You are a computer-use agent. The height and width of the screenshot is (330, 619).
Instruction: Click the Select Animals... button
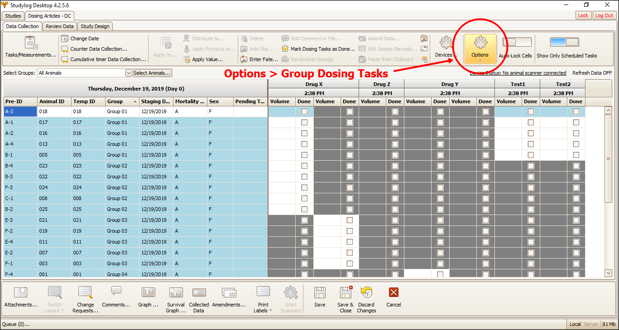point(152,73)
